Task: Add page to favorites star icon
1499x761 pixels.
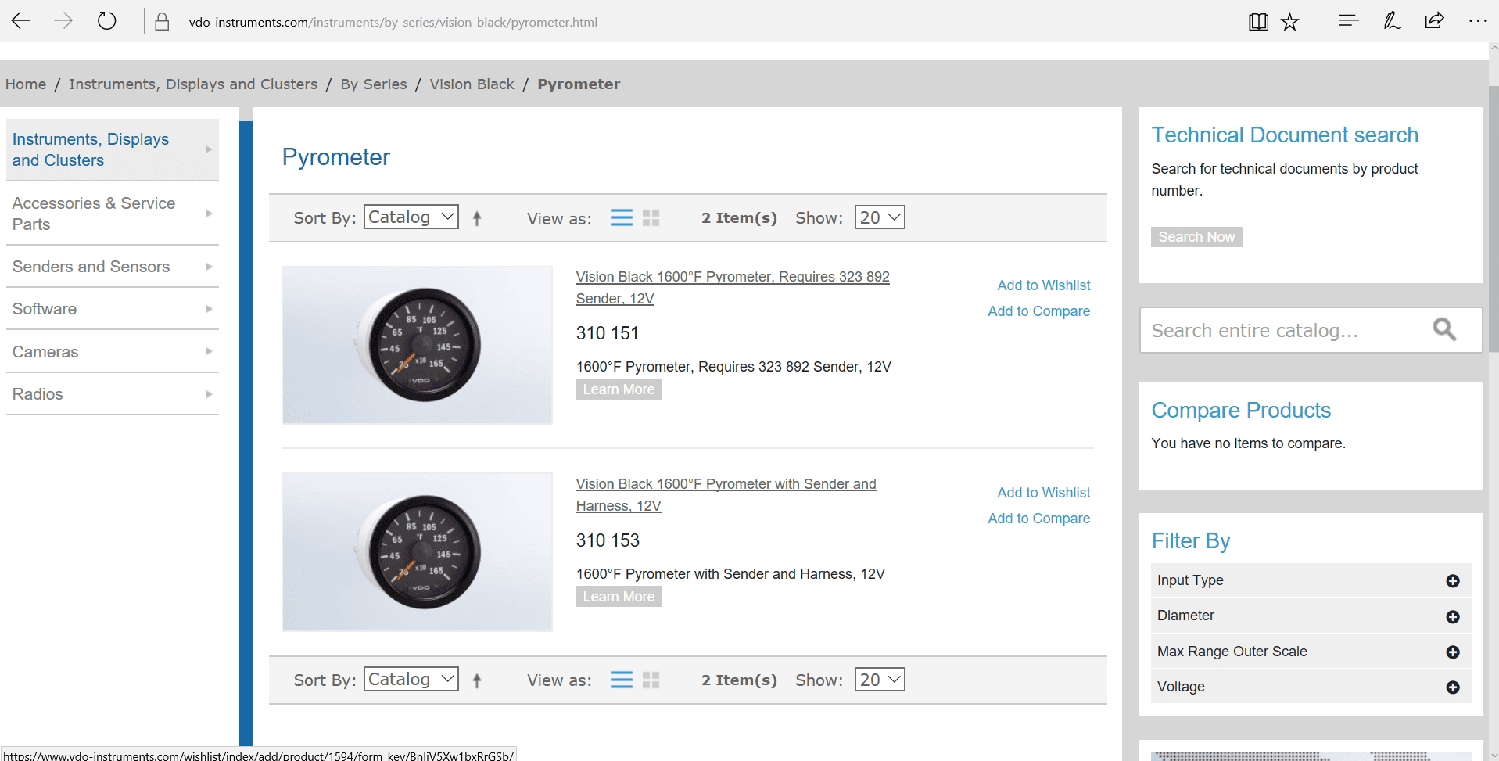Action: pyautogui.click(x=1290, y=22)
